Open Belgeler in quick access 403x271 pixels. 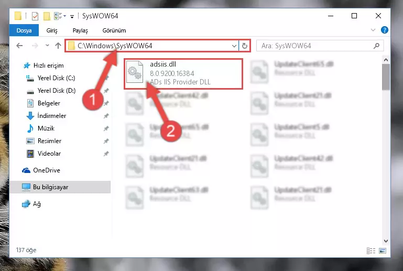tap(43, 103)
